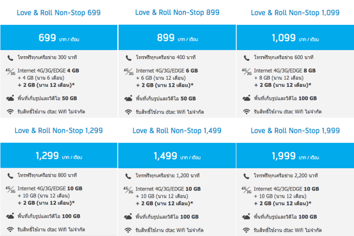This screenshot has width=354, height=236.
Task: Select the blue 1,999 price banner
Action: tap(294, 156)
